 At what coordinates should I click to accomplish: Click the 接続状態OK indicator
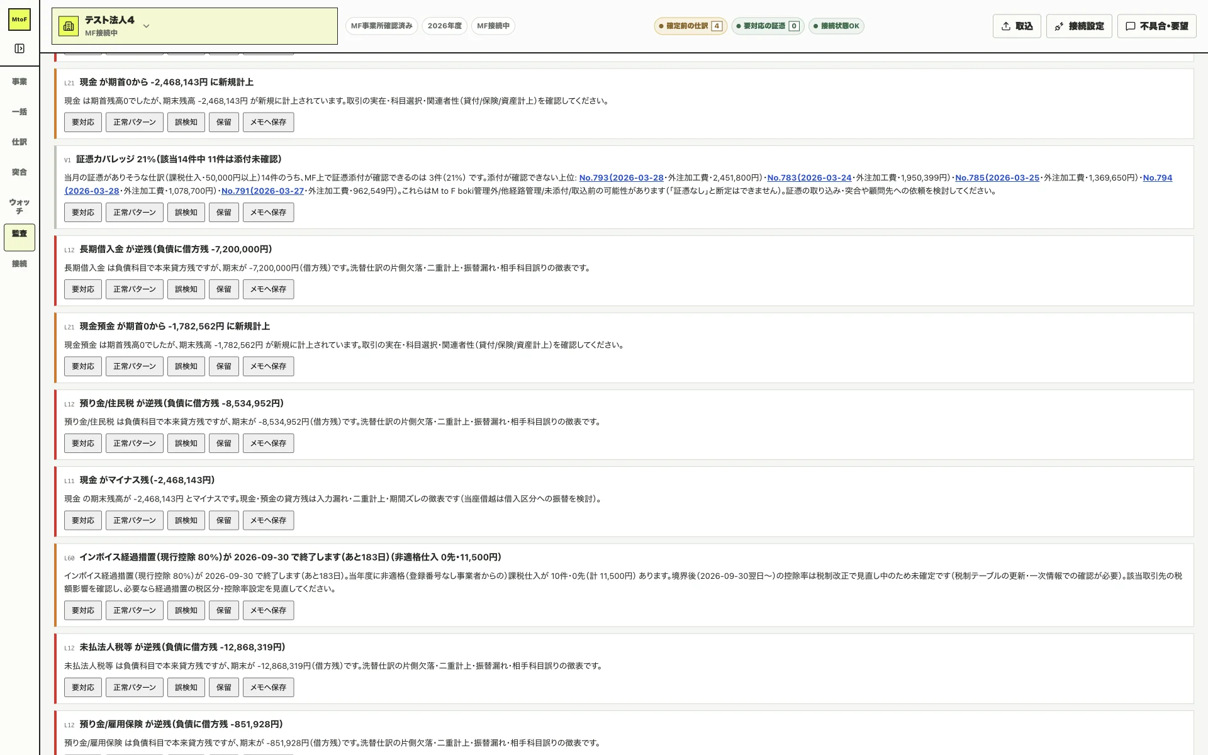(836, 26)
